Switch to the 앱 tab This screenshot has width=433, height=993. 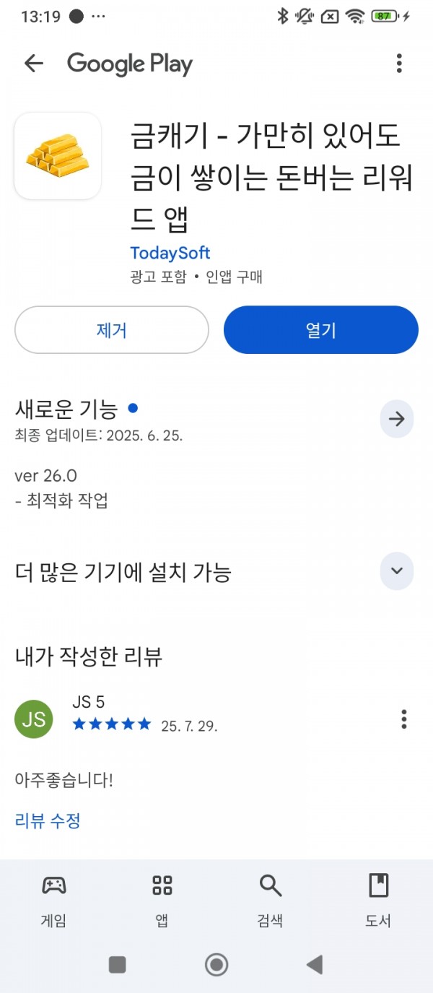162,900
